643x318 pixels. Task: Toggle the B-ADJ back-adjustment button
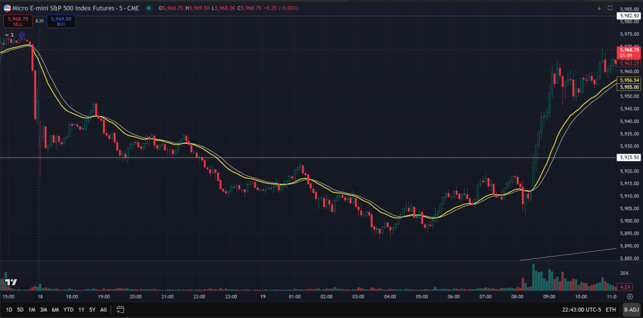coord(631,309)
